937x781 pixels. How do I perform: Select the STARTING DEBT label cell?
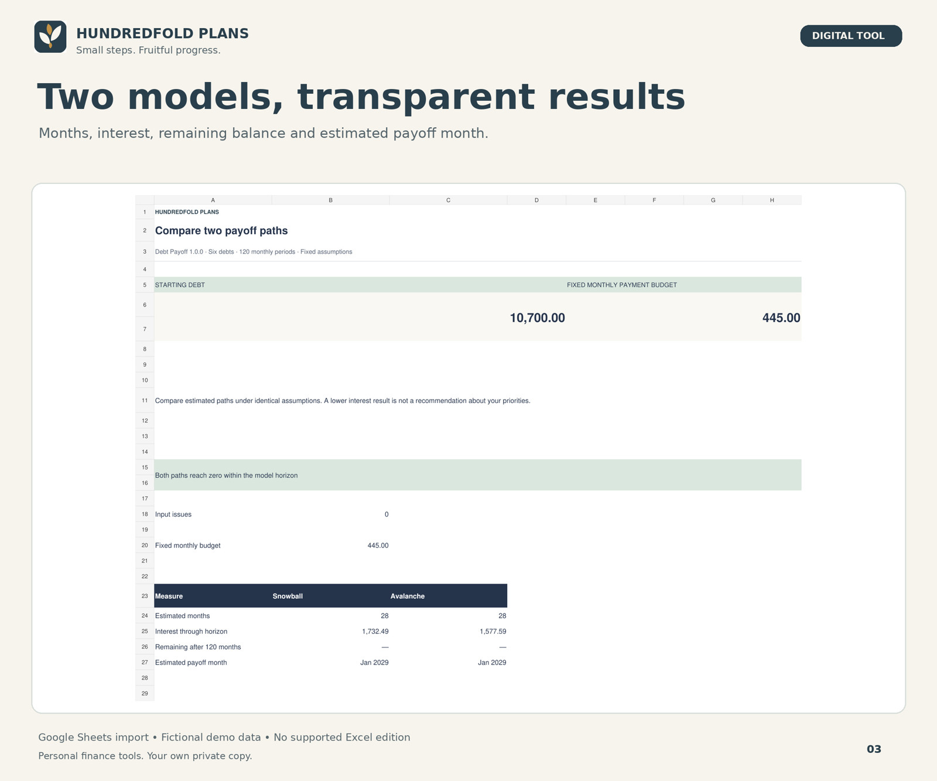[180, 285]
